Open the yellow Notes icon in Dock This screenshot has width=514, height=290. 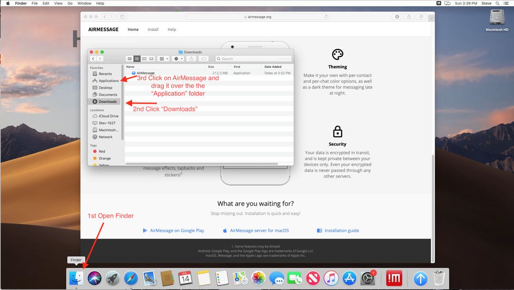coord(204,278)
